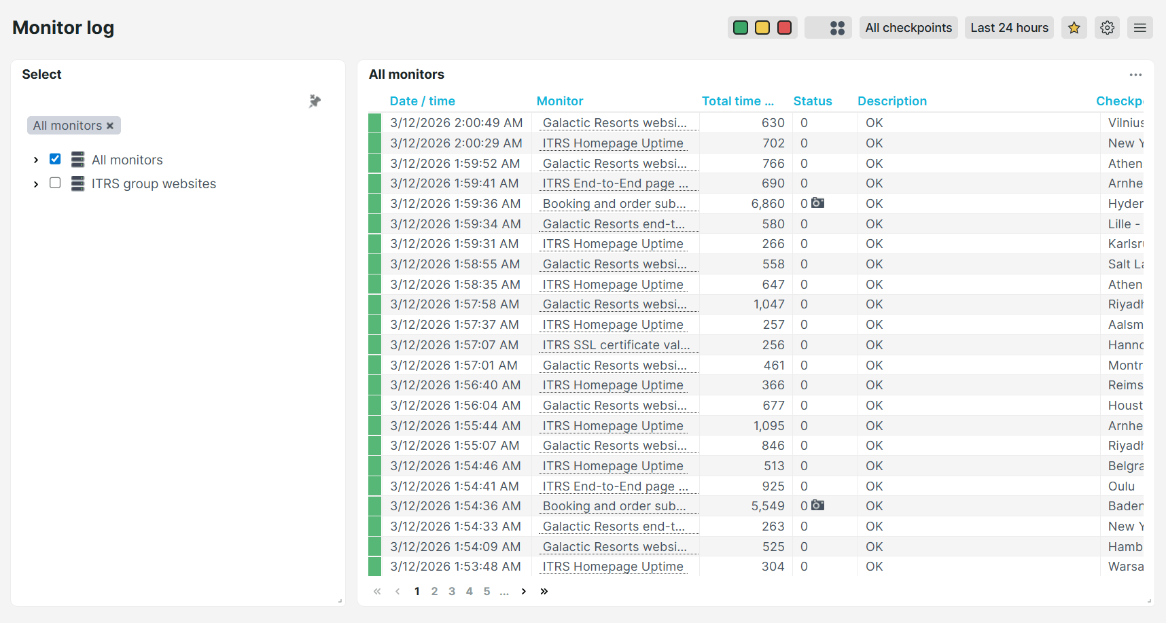Click the servers icon beside ITRS group websites
Image resolution: width=1166 pixels, height=623 pixels.
pyautogui.click(x=77, y=183)
